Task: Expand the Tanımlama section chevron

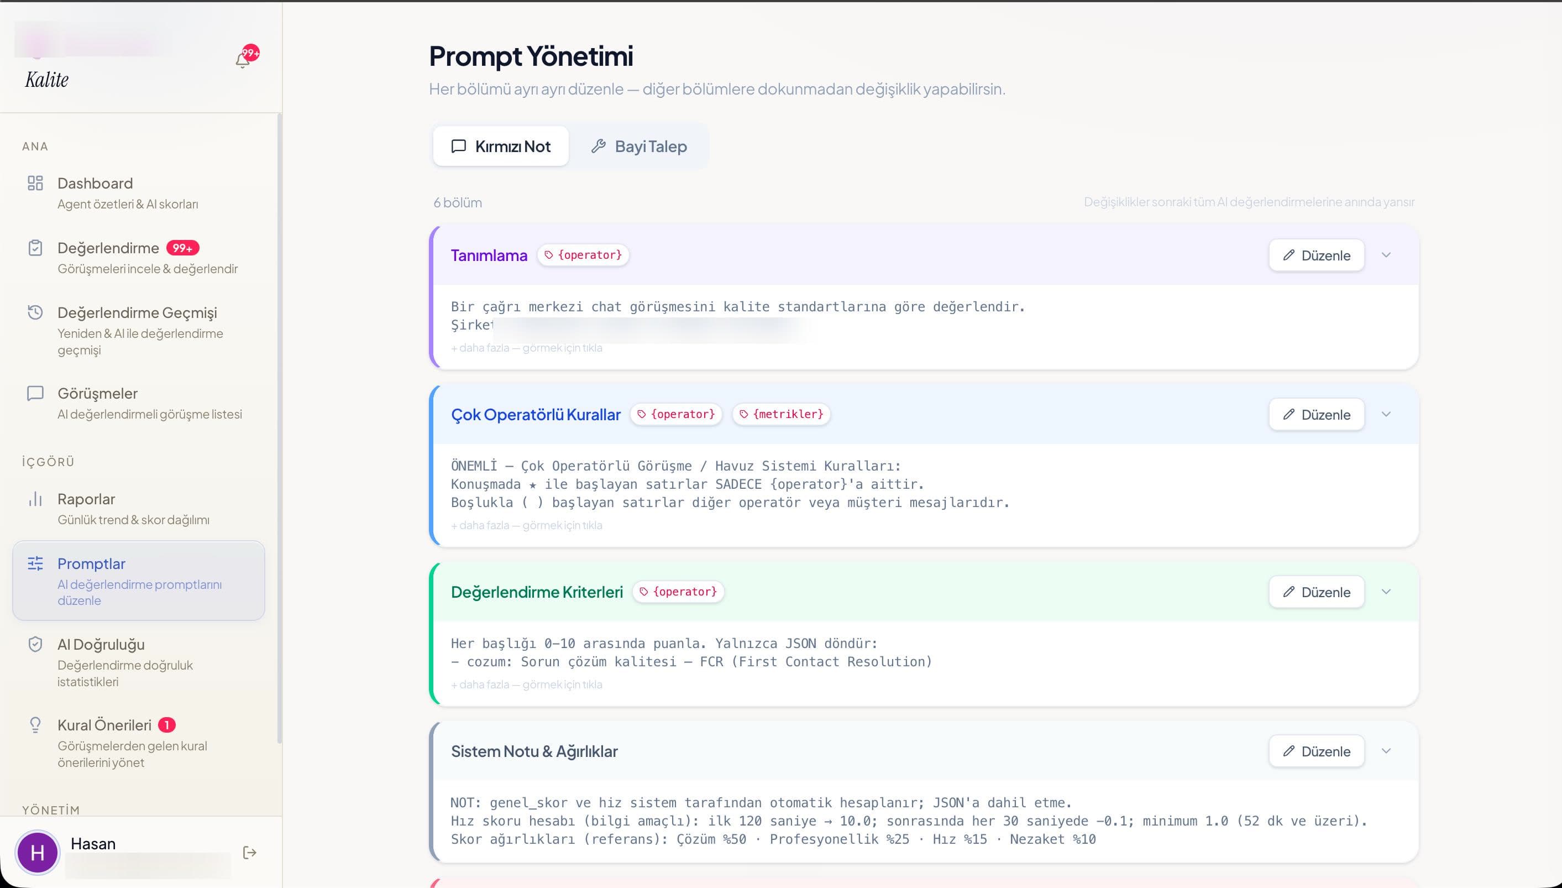Action: [1386, 255]
